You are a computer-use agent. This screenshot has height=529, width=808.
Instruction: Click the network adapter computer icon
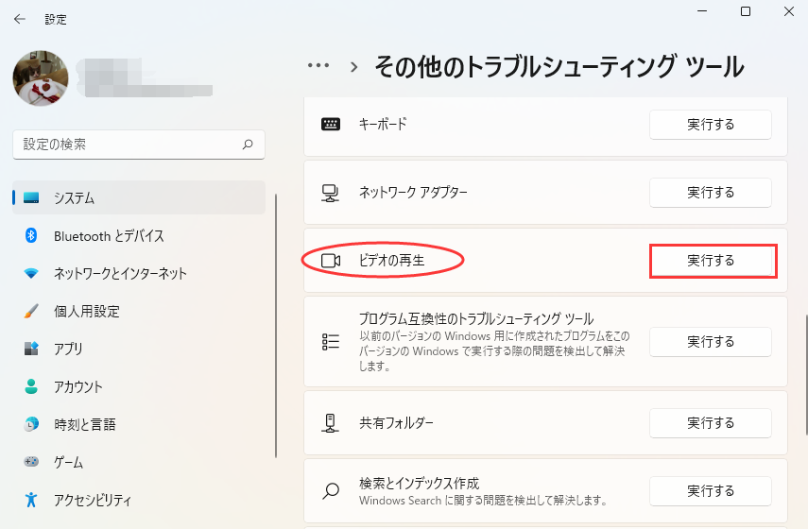(331, 193)
